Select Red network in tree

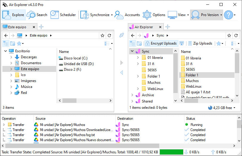(24, 93)
